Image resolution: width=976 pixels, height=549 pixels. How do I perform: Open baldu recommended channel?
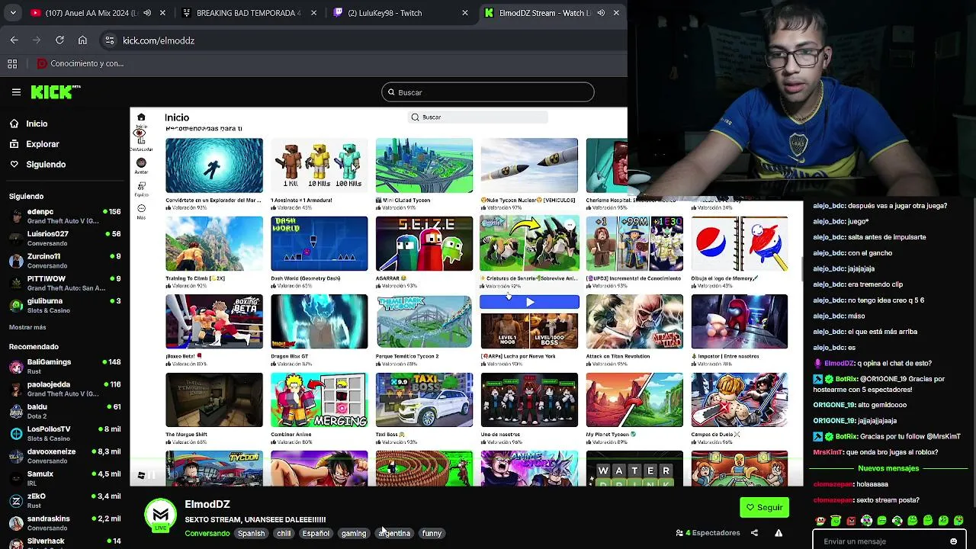click(x=65, y=411)
